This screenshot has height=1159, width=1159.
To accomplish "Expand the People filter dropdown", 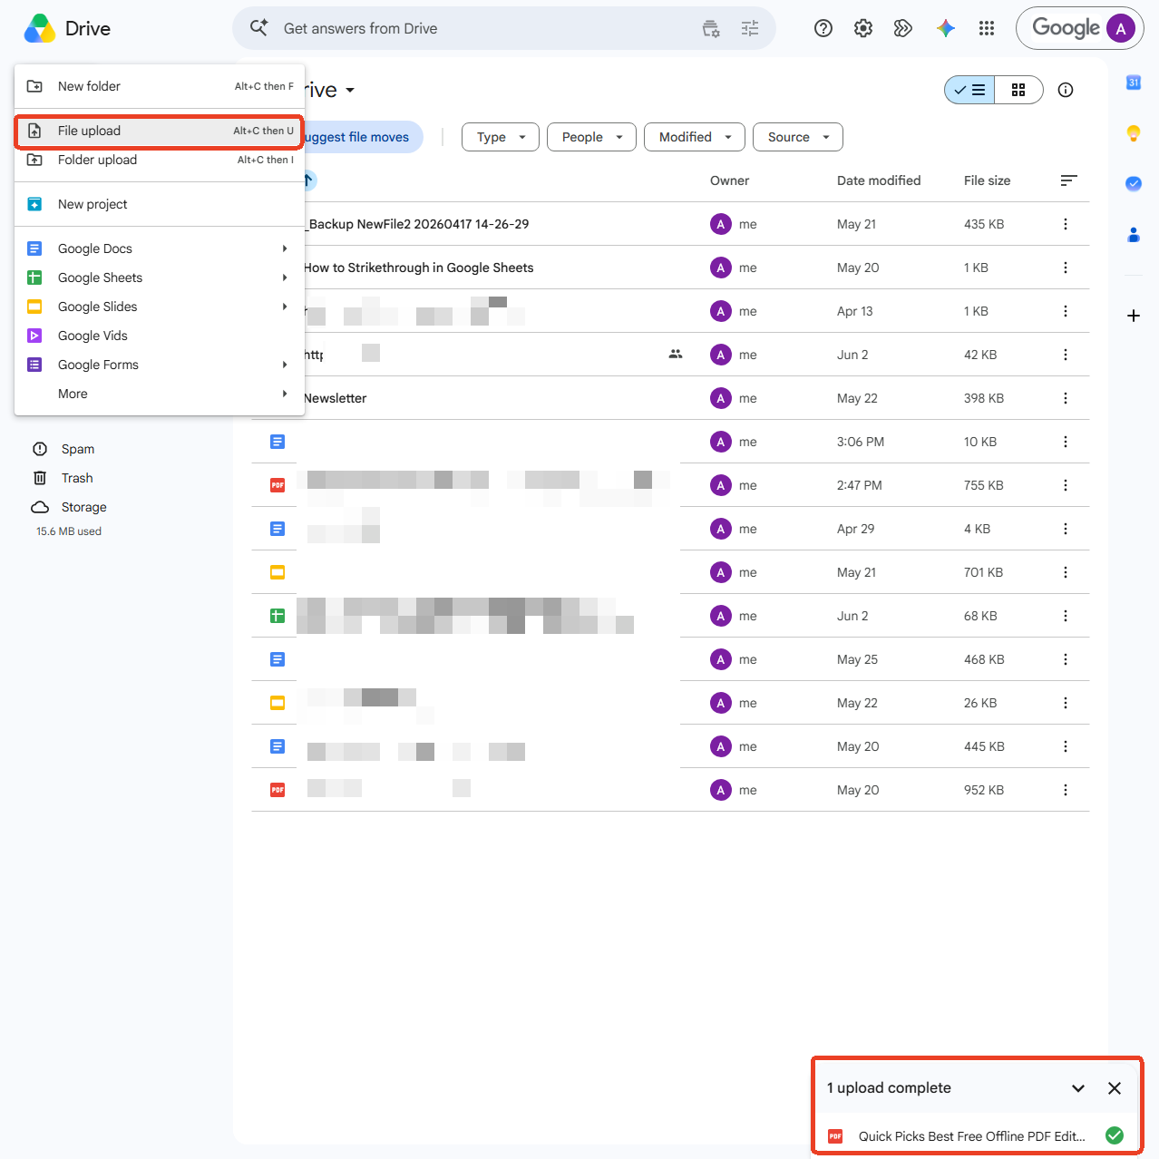I will click(x=591, y=137).
